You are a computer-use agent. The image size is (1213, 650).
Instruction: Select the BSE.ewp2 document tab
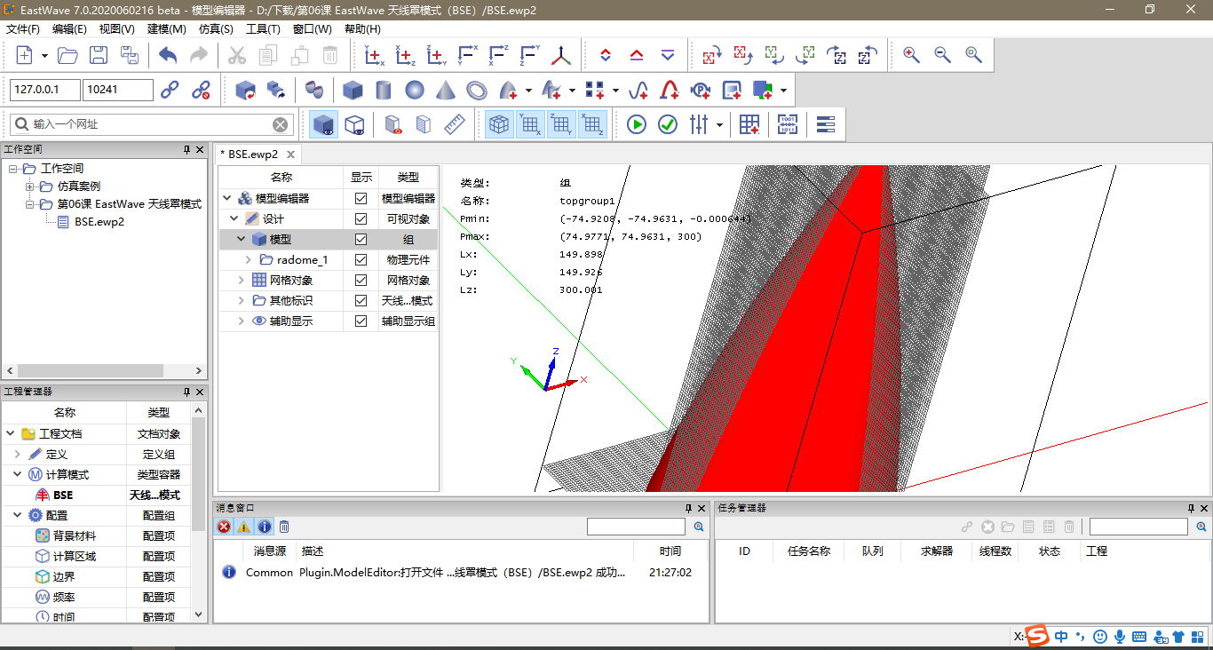(x=252, y=154)
